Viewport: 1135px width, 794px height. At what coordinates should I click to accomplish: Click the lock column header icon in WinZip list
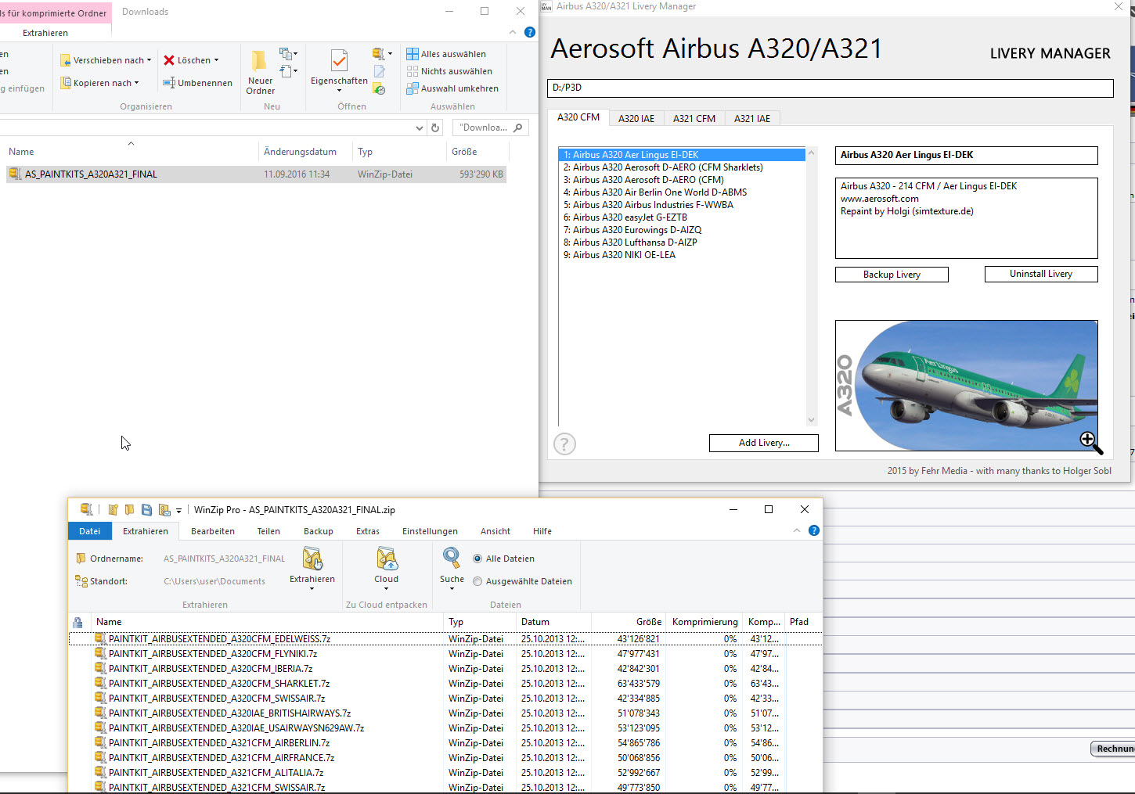pos(77,623)
